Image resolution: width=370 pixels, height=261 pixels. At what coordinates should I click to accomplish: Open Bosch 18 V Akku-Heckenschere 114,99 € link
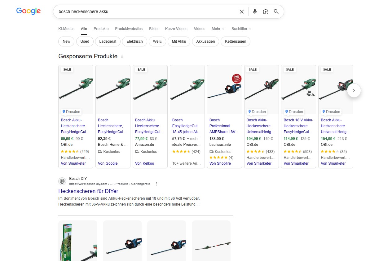click(x=298, y=126)
